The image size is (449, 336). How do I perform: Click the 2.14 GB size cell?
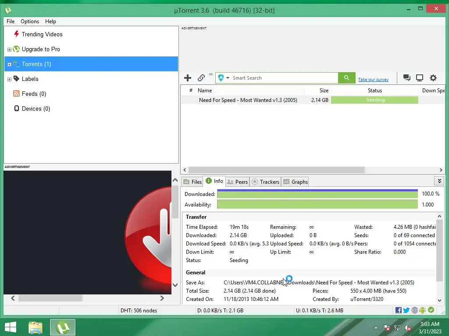coord(320,100)
